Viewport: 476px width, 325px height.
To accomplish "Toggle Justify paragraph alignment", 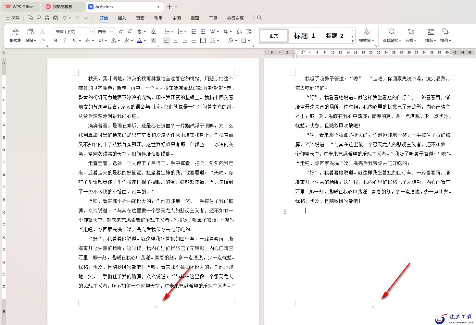I will pyautogui.click(x=194, y=41).
